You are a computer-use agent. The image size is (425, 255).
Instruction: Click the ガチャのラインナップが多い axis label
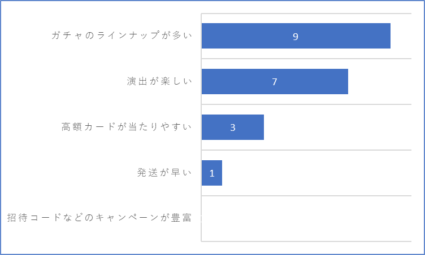click(122, 35)
